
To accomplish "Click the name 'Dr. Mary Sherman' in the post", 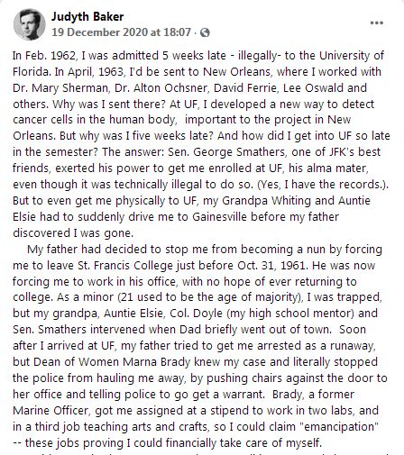I will point(60,88).
